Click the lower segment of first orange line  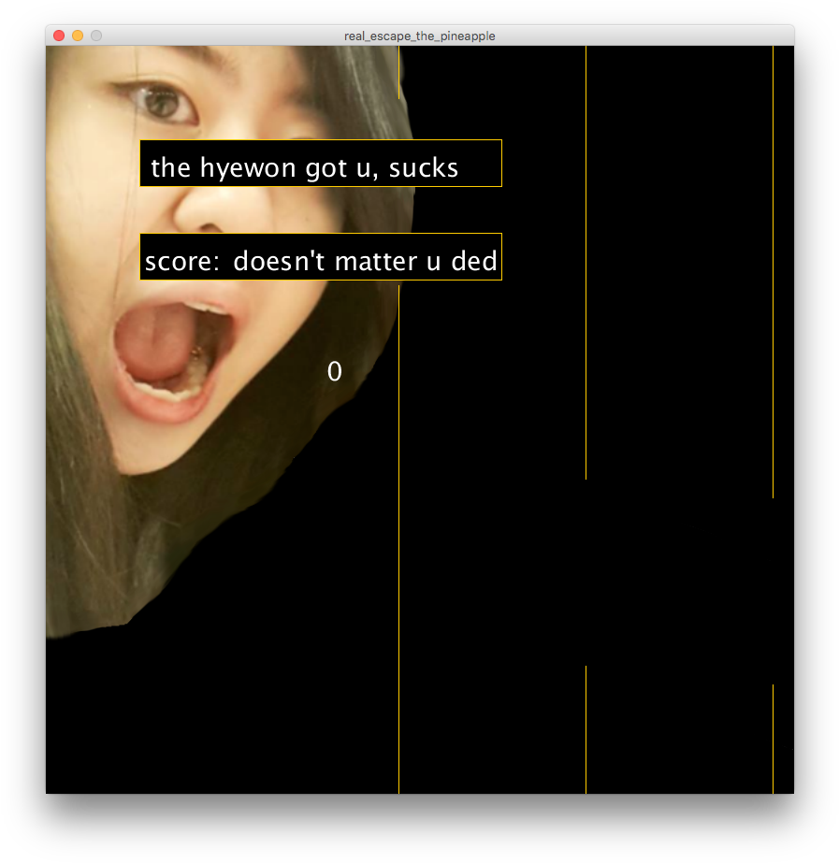[399, 561]
